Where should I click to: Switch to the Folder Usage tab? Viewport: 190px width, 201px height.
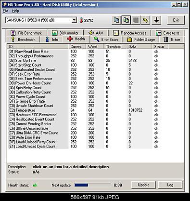141,40
